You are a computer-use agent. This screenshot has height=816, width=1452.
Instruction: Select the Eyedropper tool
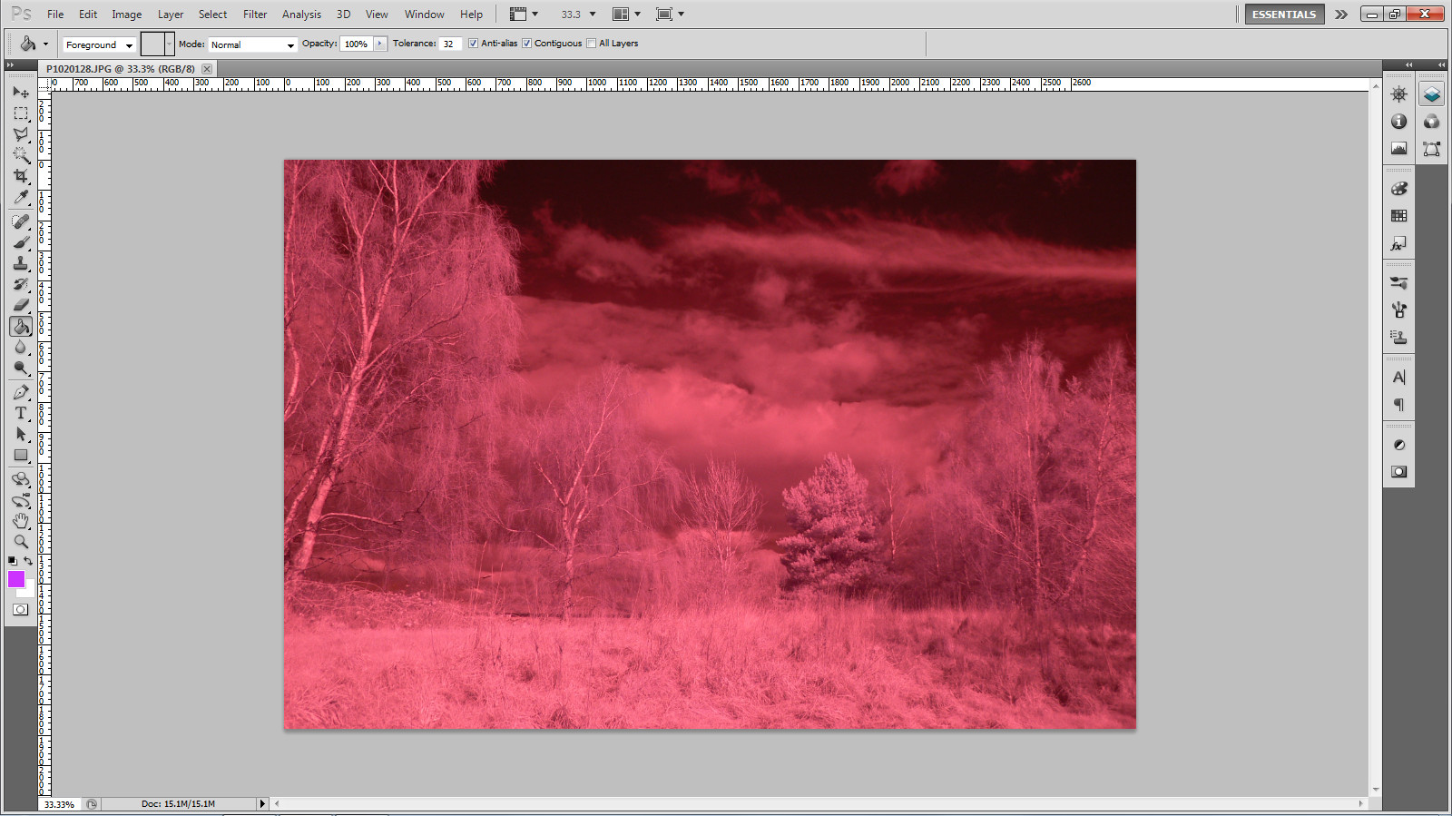(21, 197)
